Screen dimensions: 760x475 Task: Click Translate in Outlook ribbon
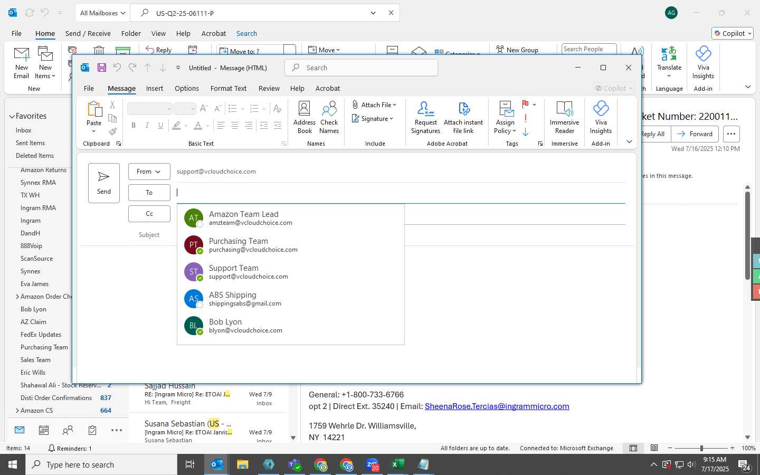click(x=669, y=62)
